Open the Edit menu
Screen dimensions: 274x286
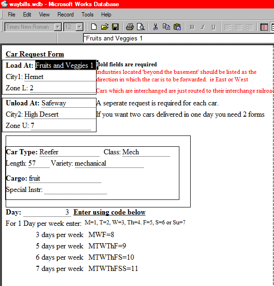(x=27, y=15)
